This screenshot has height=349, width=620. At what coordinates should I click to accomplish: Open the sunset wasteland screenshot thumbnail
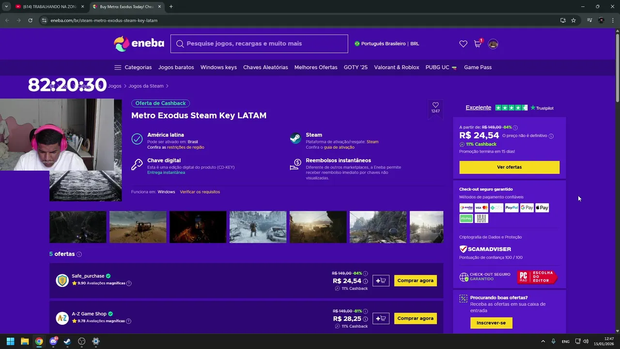tap(318, 227)
